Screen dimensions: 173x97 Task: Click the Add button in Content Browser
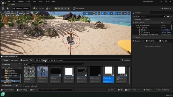(x=6, y=60)
